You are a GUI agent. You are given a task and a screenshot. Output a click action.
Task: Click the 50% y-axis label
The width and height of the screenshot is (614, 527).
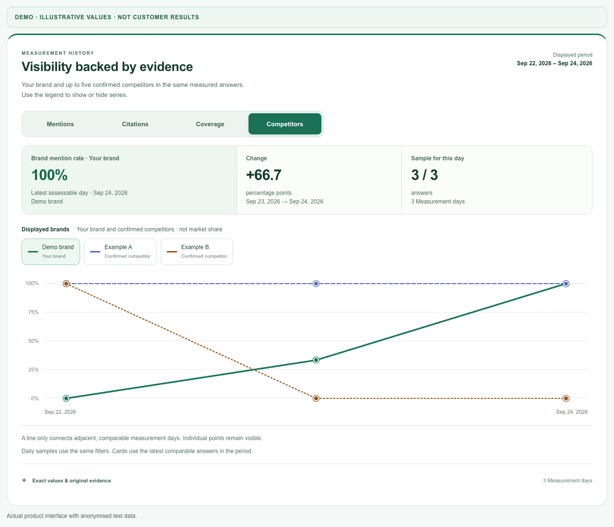coord(33,341)
